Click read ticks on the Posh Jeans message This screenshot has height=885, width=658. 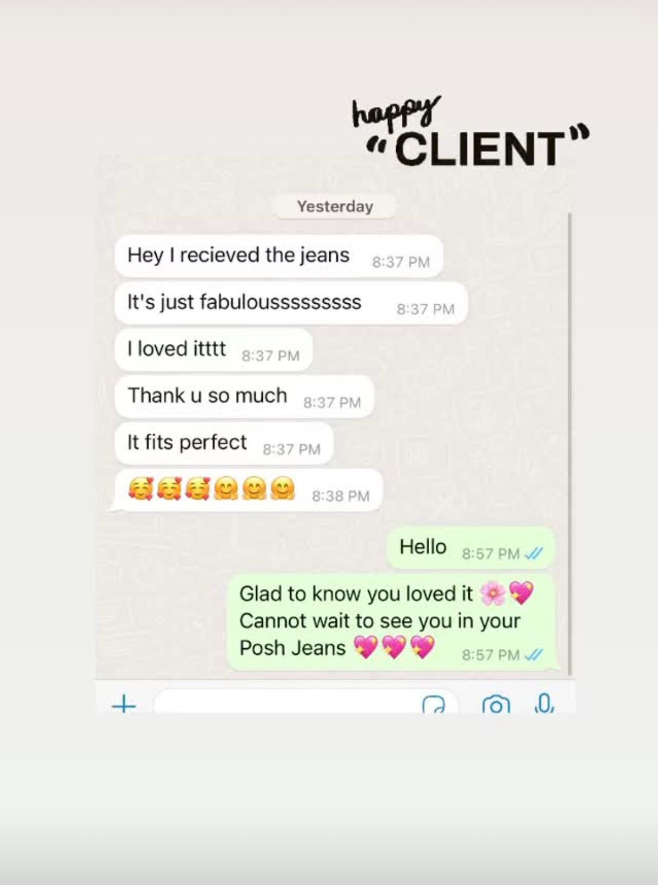pyautogui.click(x=534, y=654)
